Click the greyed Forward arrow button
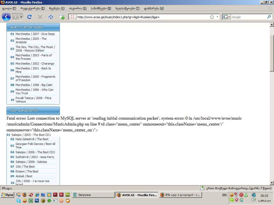This screenshot has width=274, height=205. point(15,17)
